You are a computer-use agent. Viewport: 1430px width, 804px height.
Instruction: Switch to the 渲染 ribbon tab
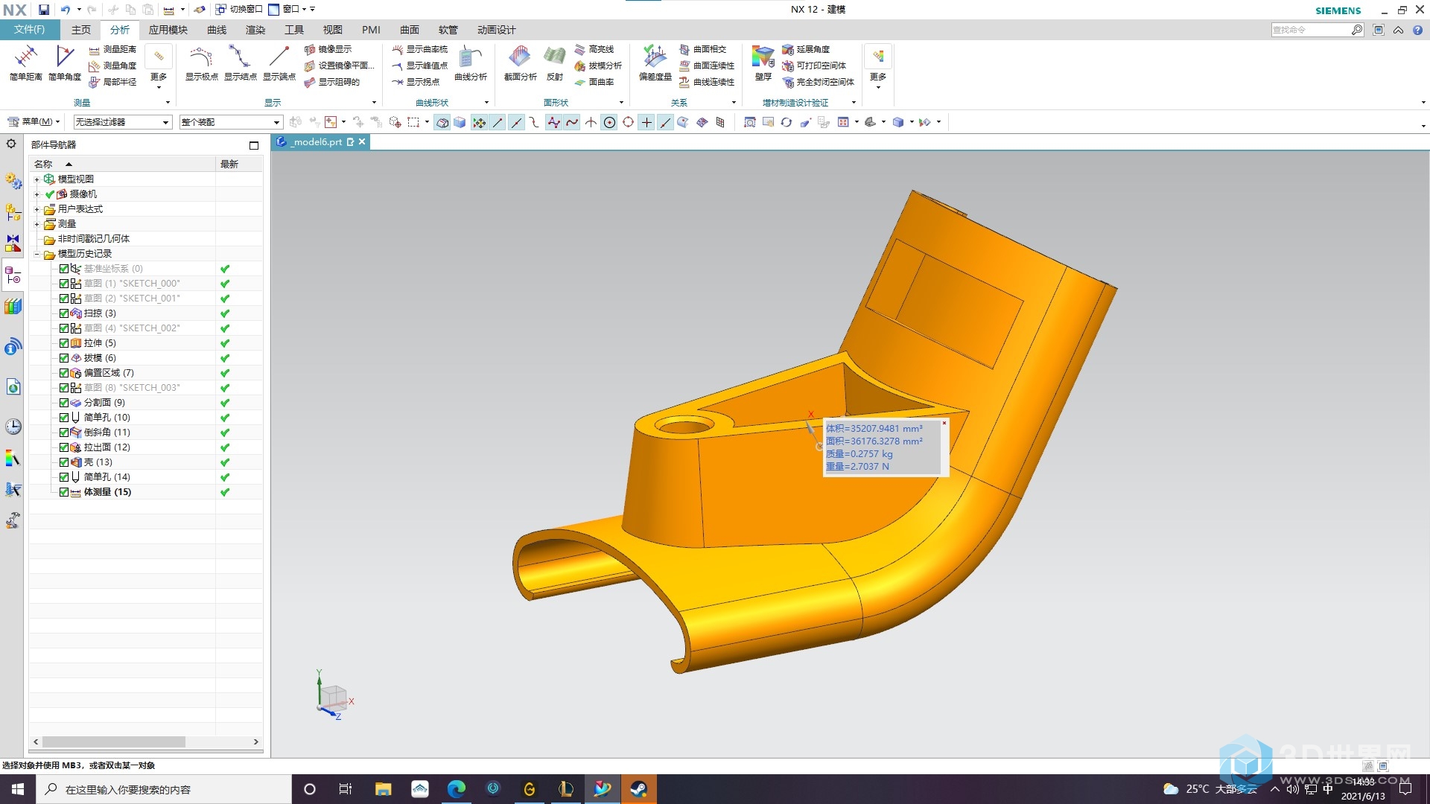click(255, 30)
